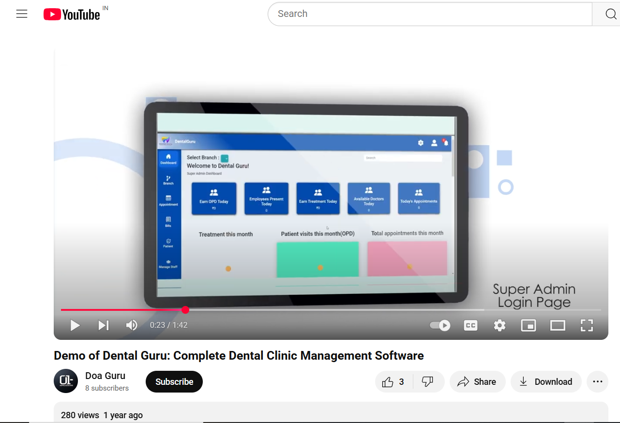Click the DentalGuru notification bell

pyautogui.click(x=445, y=143)
